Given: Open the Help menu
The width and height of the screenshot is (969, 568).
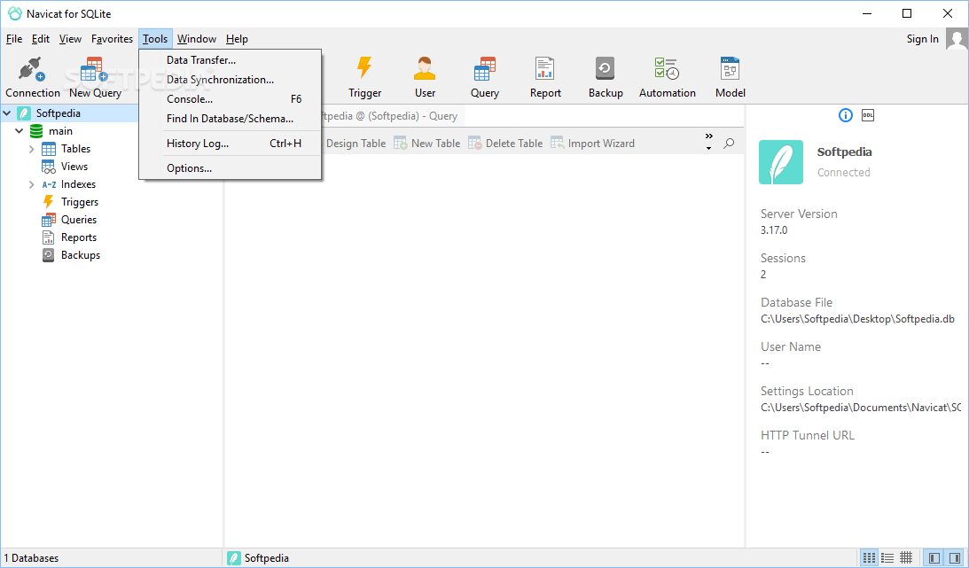Looking at the screenshot, I should (237, 39).
